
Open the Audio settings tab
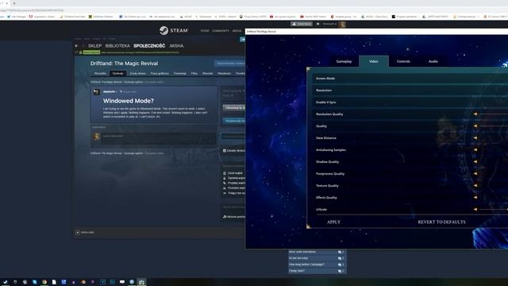433,61
